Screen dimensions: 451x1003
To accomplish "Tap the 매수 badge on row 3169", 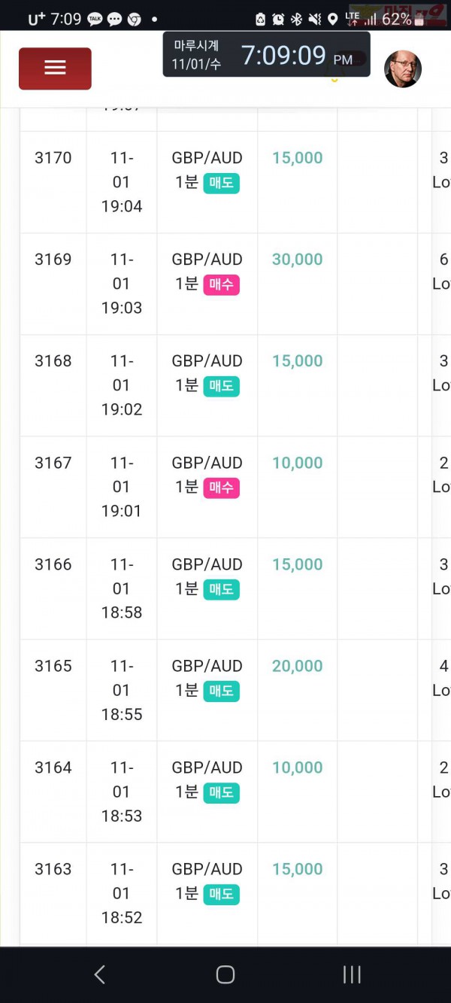I will pyautogui.click(x=221, y=284).
